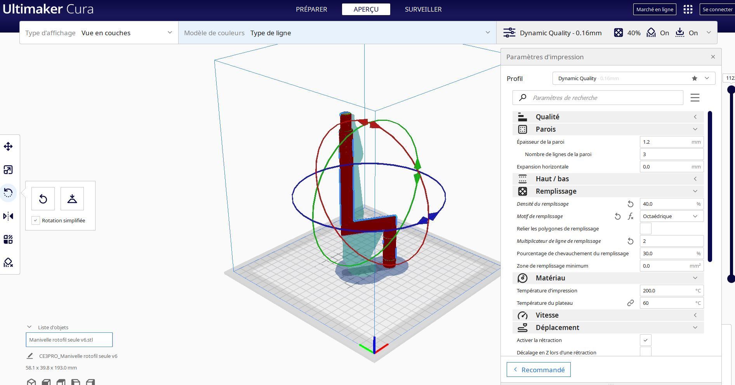Select the Scale tool in left toolbar
Screen dimensions: 735x385
click(x=8, y=170)
